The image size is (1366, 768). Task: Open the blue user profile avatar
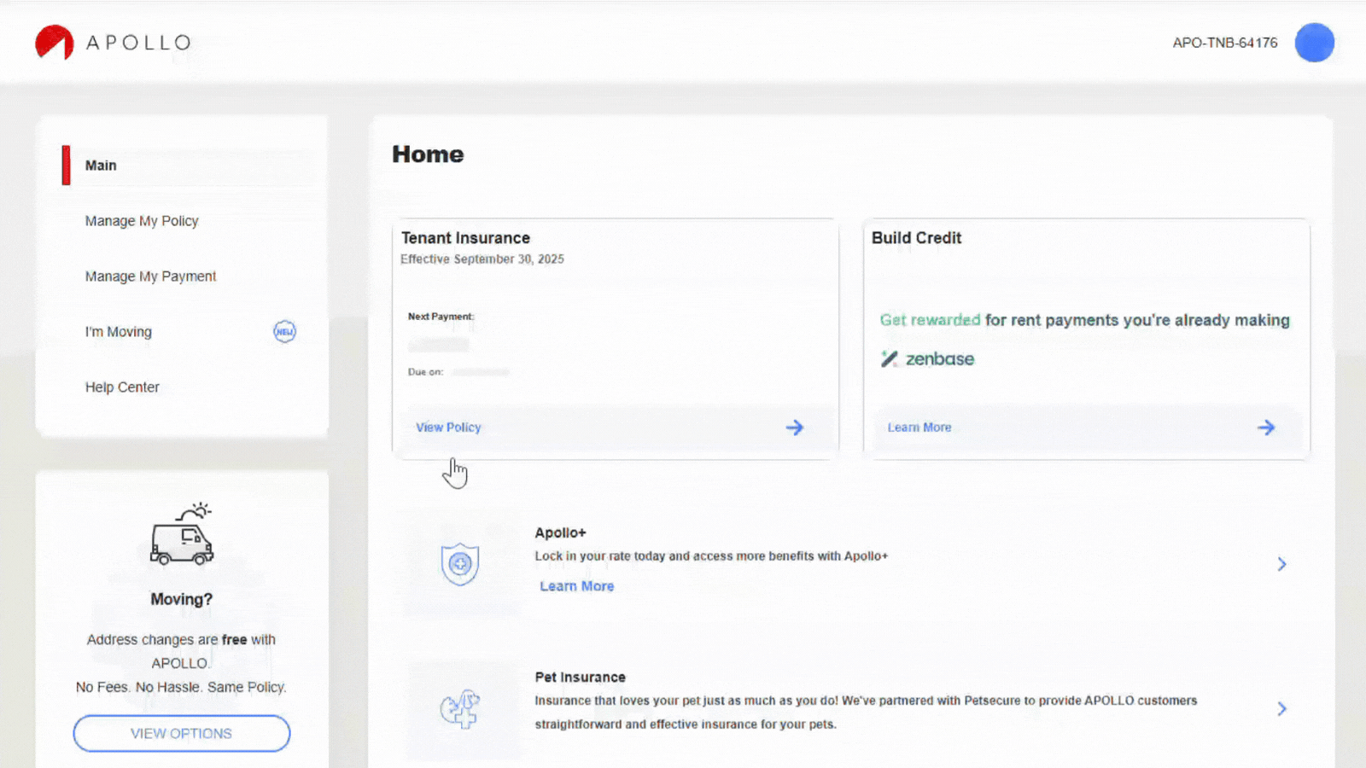tap(1314, 43)
